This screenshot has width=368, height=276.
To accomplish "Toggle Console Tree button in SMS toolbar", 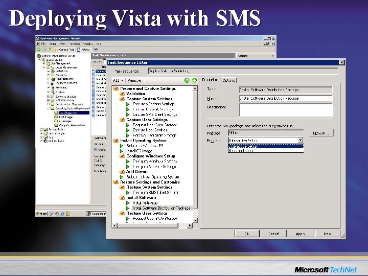I will (64, 49).
